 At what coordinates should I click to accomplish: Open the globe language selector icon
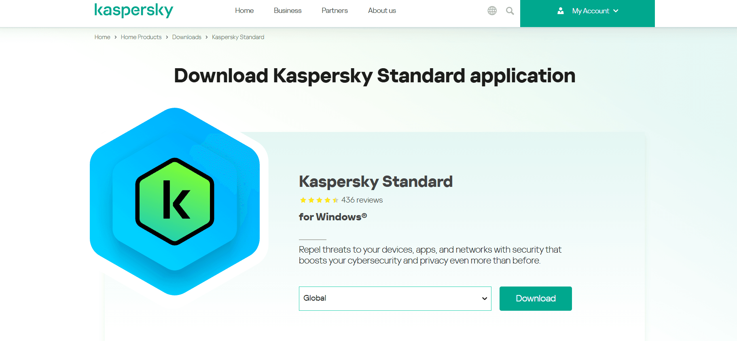pos(492,11)
